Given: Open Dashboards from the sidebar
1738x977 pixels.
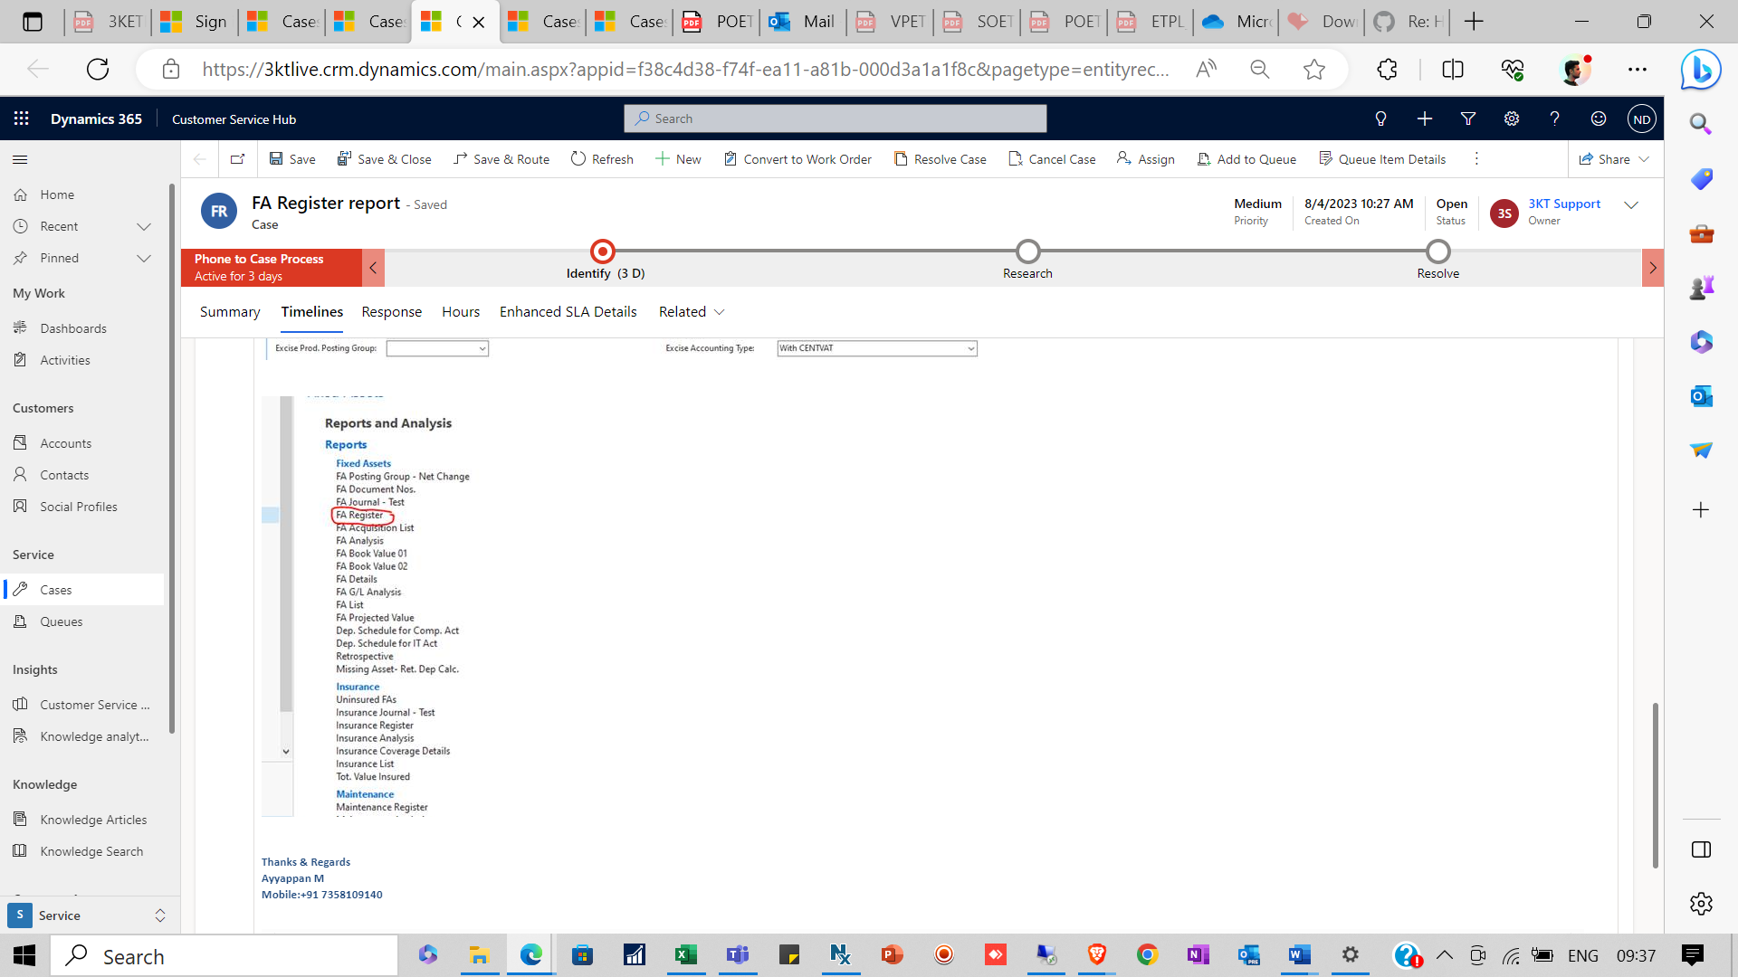Looking at the screenshot, I should (x=74, y=327).
